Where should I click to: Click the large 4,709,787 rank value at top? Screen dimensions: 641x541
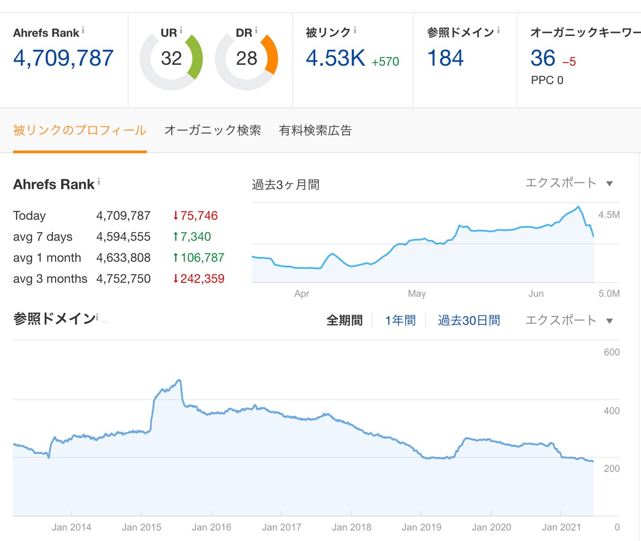coord(64,58)
